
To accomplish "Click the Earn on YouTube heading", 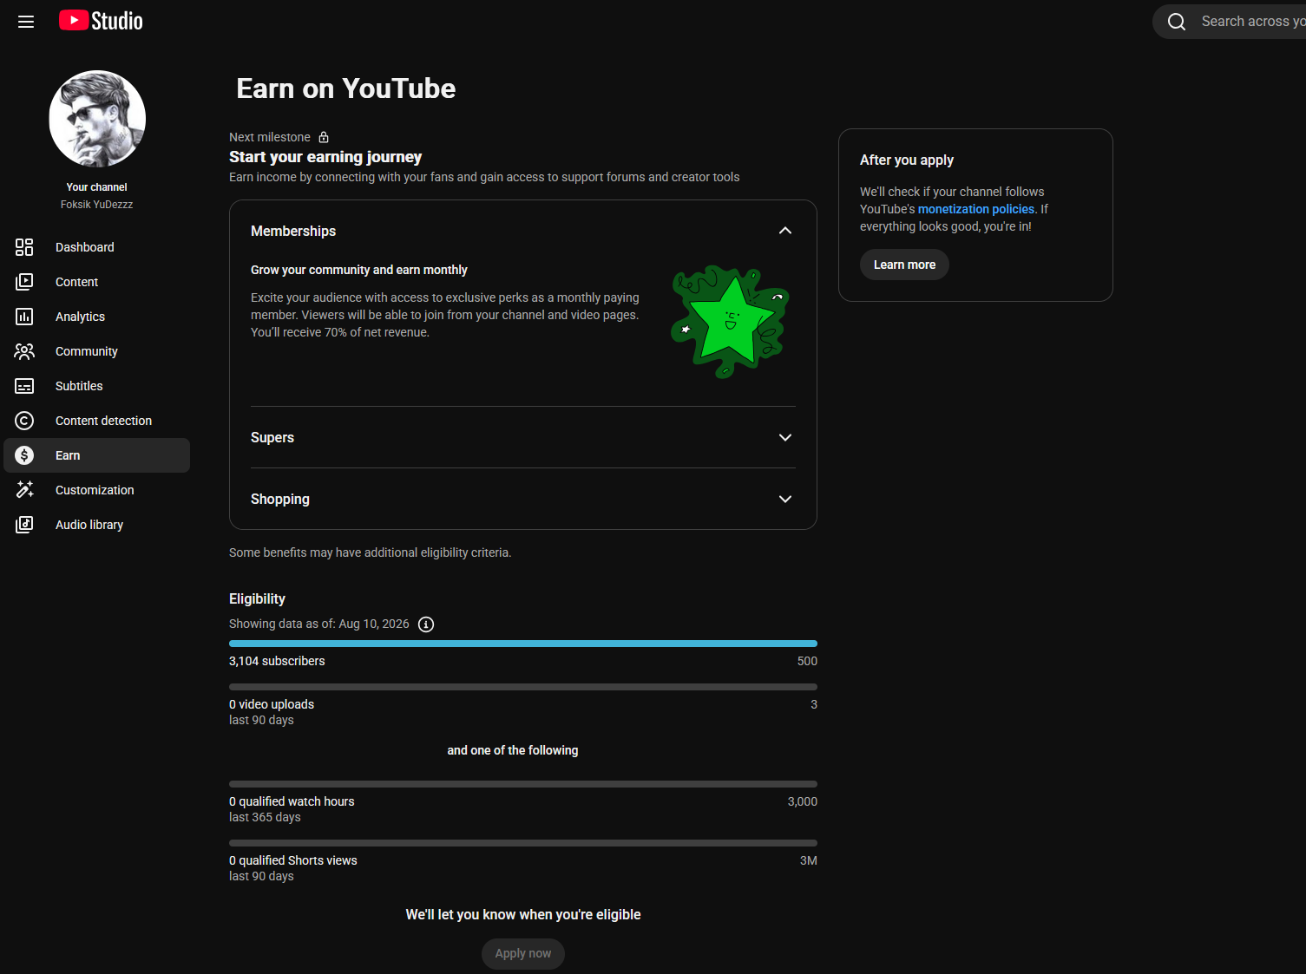I will click(346, 88).
